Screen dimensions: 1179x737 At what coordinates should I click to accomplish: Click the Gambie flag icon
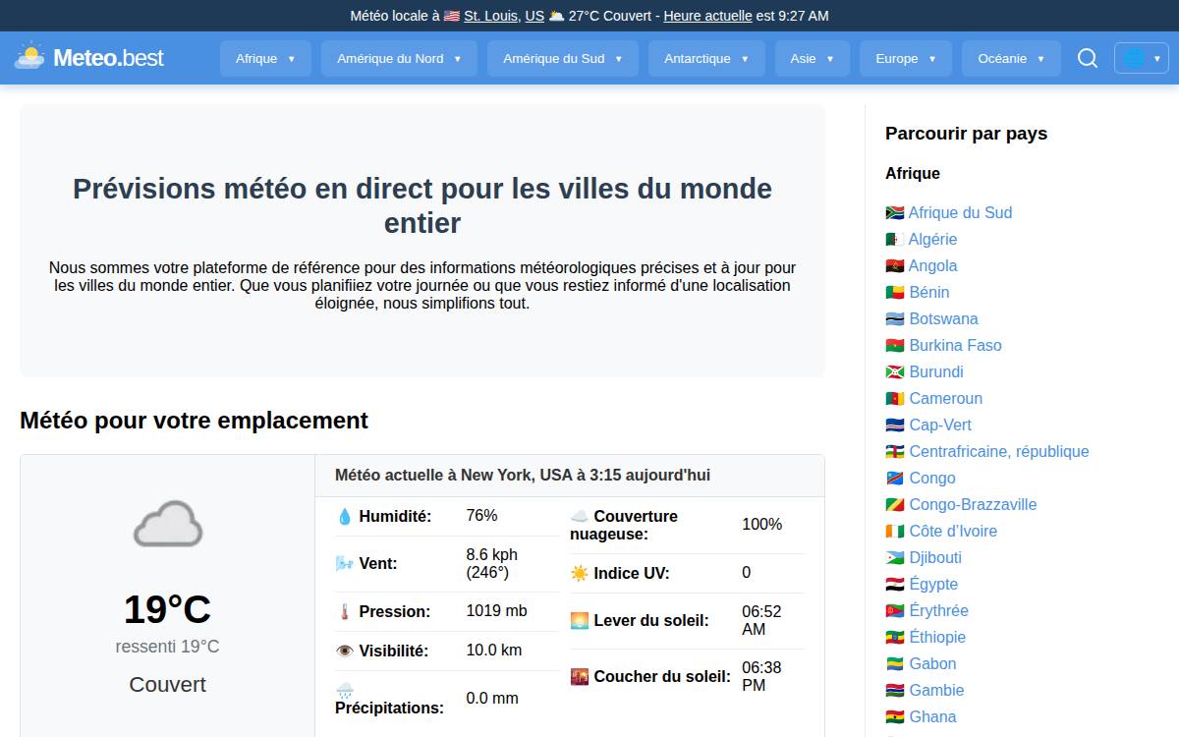894,690
